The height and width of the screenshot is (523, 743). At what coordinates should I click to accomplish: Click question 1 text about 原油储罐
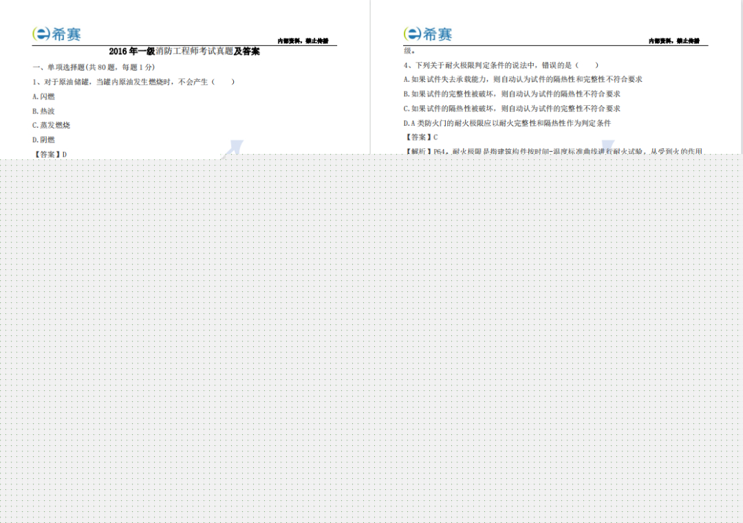133,82
